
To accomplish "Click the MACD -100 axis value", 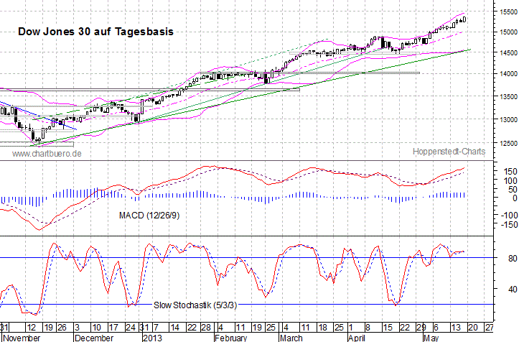I will [x=508, y=216].
